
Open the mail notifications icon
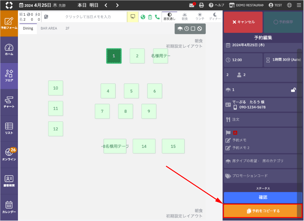(x=192, y=5)
